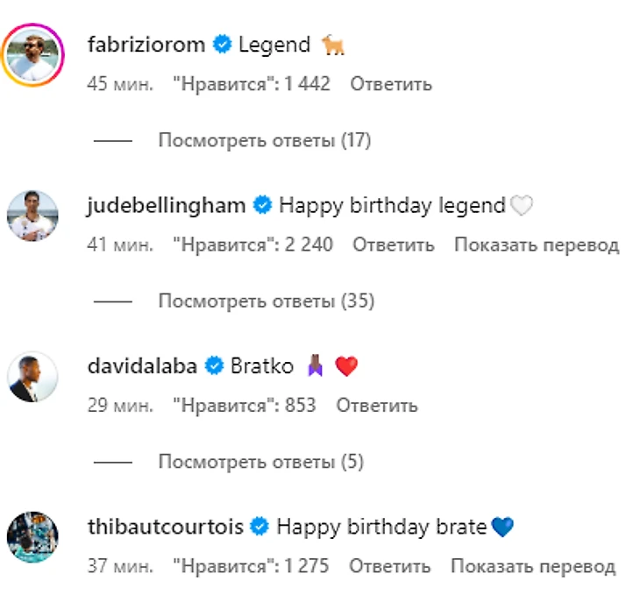Expand the 35 replies under judebellingham's comment

point(267,301)
